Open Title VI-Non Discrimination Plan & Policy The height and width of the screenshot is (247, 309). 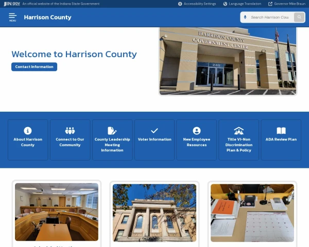(239, 140)
